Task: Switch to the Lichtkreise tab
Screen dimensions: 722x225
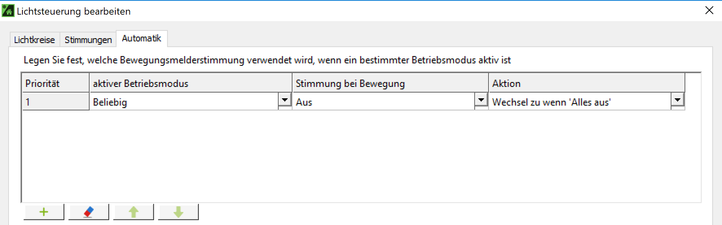Action: [34, 40]
